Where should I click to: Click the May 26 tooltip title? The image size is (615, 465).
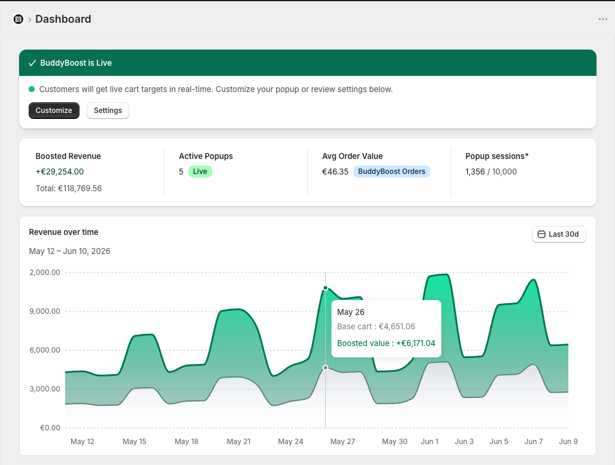click(x=351, y=312)
